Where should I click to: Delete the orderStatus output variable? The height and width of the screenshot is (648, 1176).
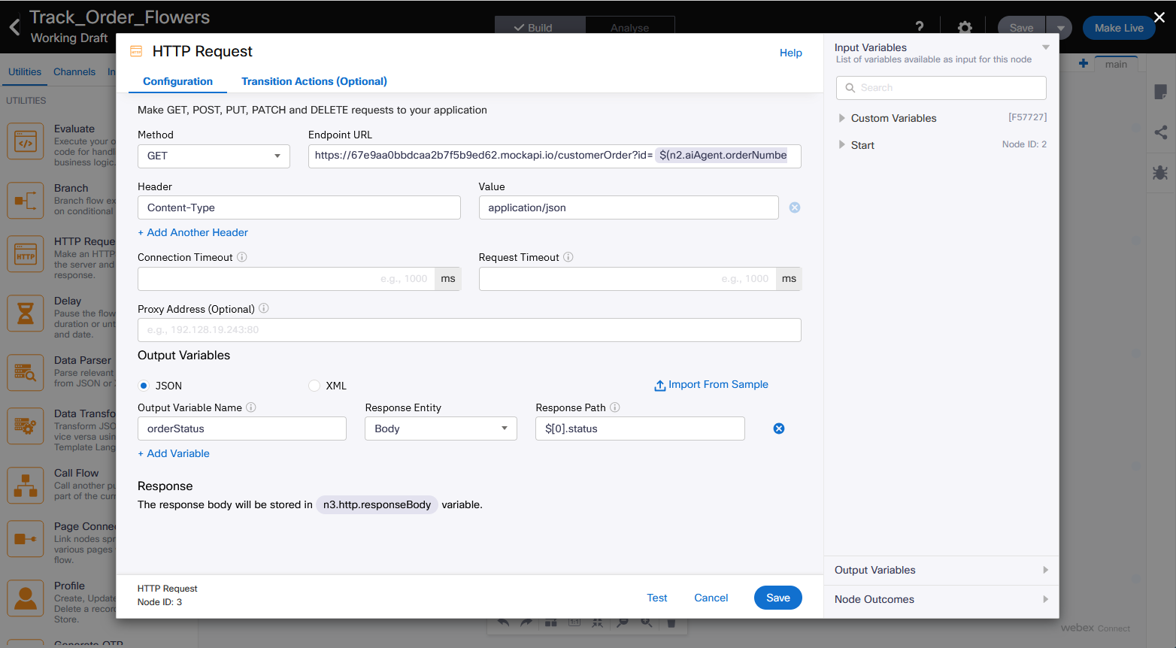778,428
